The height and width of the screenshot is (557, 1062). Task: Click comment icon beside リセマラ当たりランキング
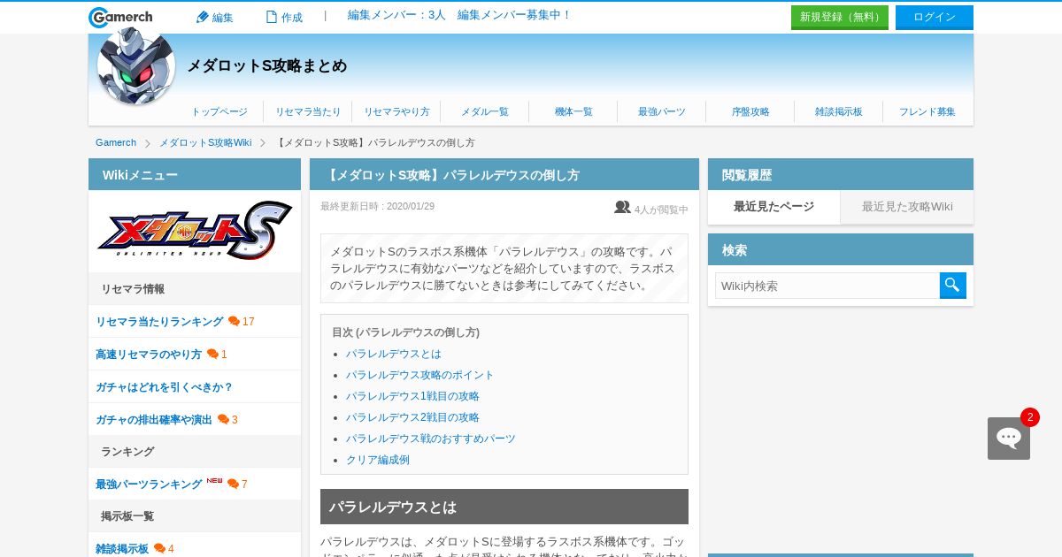click(x=234, y=321)
